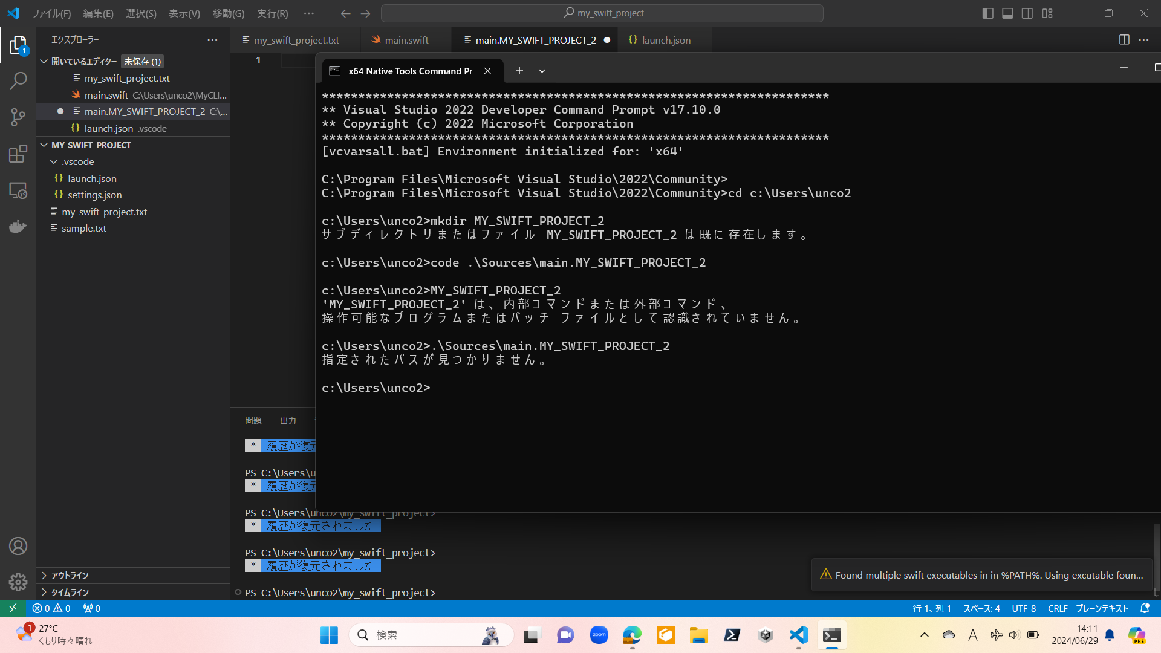This screenshot has width=1161, height=653.
Task: Expand the Timeline section
Action: pyautogui.click(x=44, y=593)
